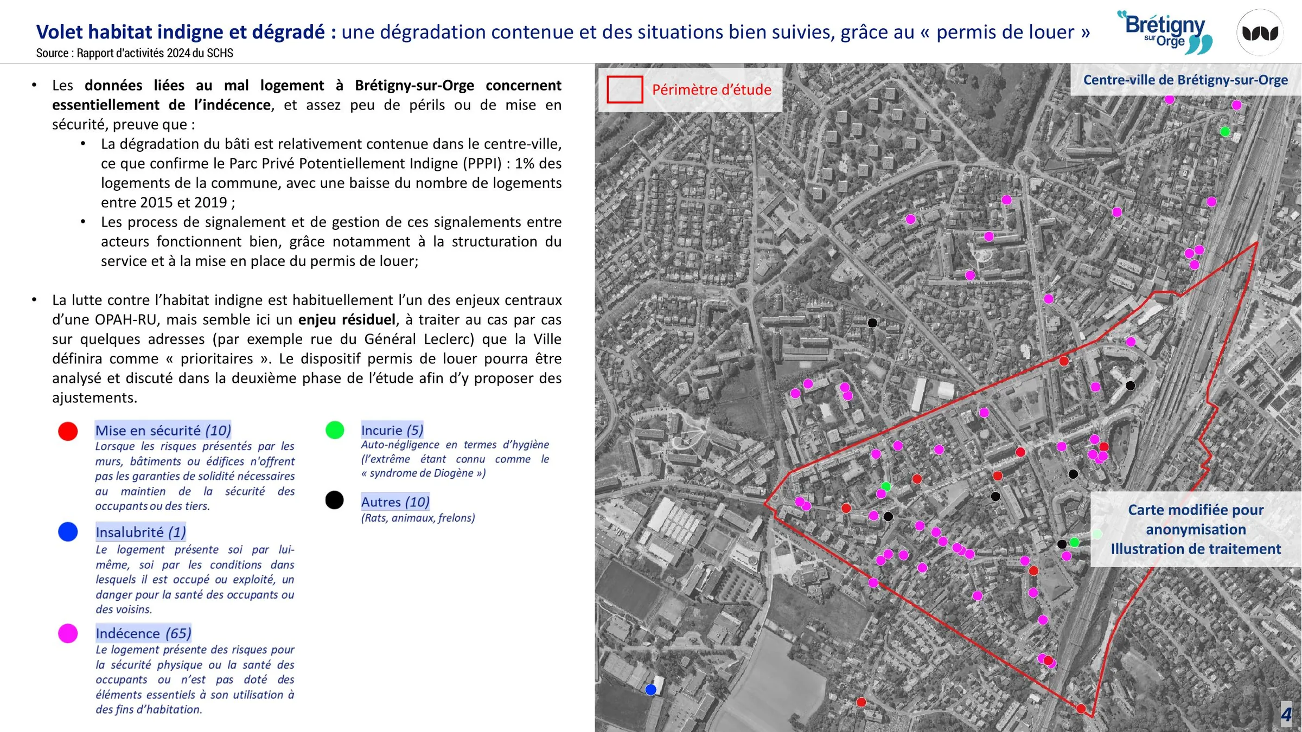
Task: Select the 'Indécence (65)' heading
Action: point(144,633)
